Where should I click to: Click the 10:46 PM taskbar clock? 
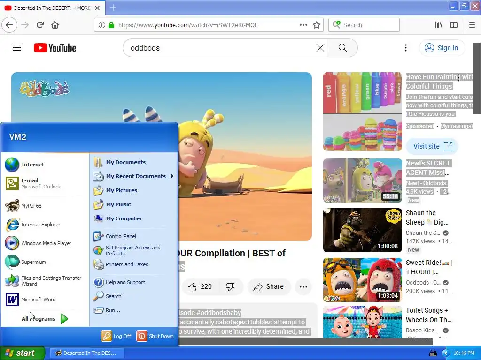(464, 353)
